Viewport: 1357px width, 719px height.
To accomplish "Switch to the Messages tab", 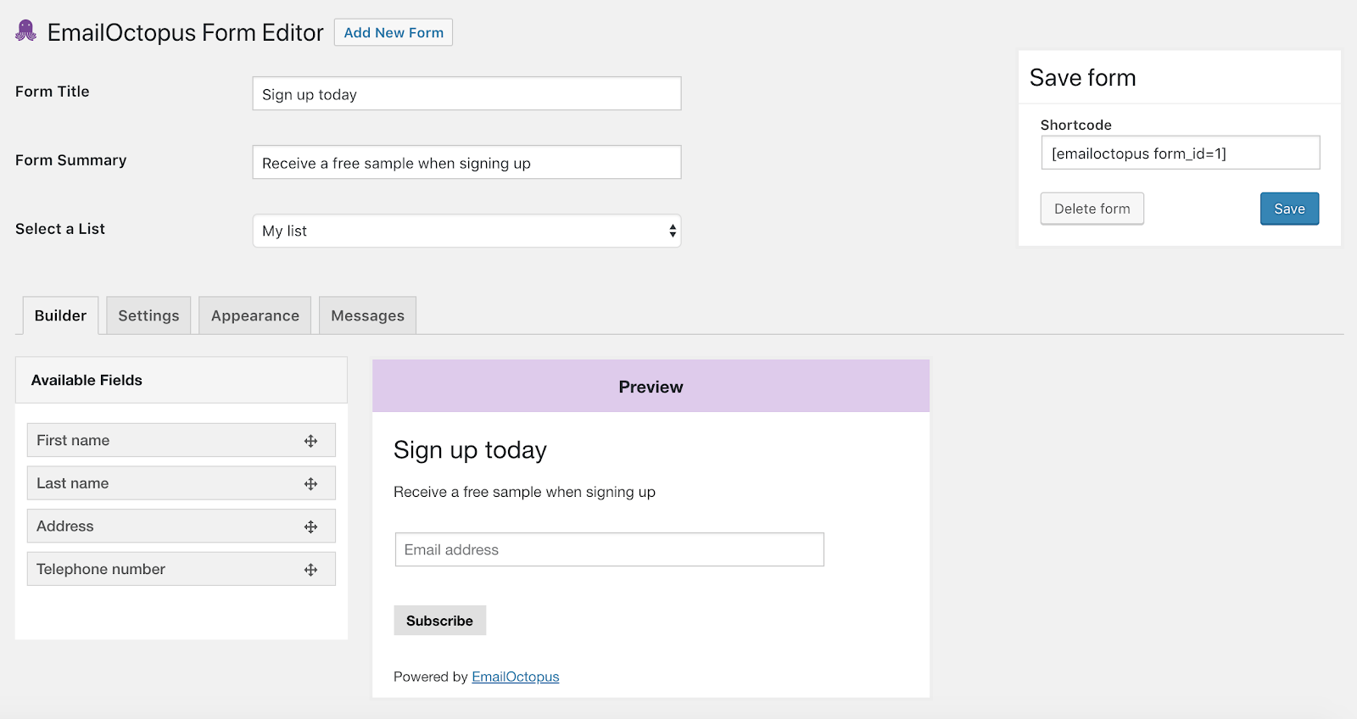I will point(367,315).
